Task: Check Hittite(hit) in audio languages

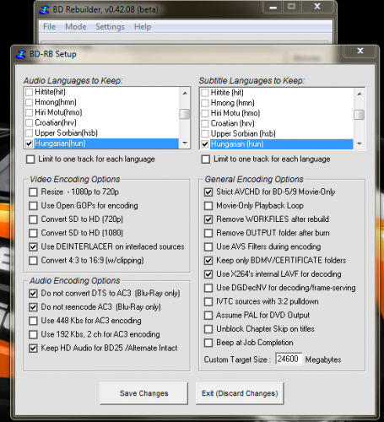Action: [x=29, y=92]
